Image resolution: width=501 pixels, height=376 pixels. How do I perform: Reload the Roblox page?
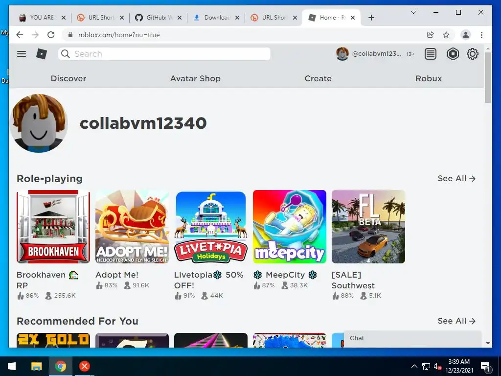(51, 35)
